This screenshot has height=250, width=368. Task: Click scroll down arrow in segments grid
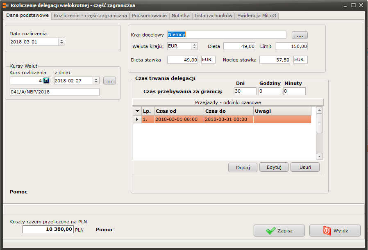click(x=319, y=156)
